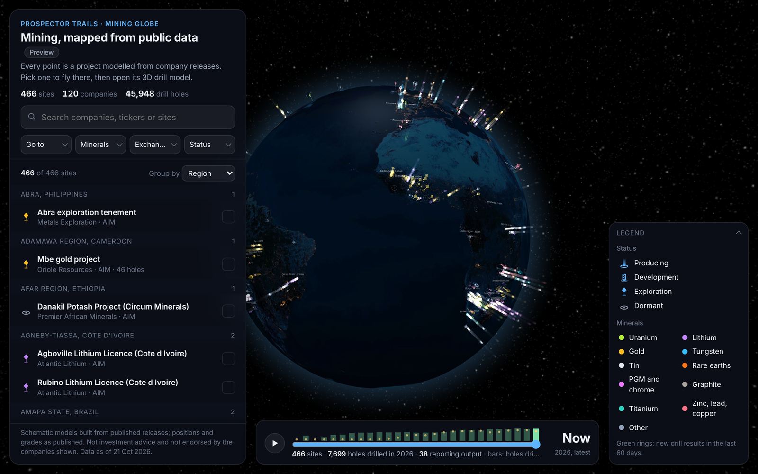This screenshot has height=474, width=758.
Task: Check the Rubino Lithium Licence checkbox
Action: [x=228, y=387]
